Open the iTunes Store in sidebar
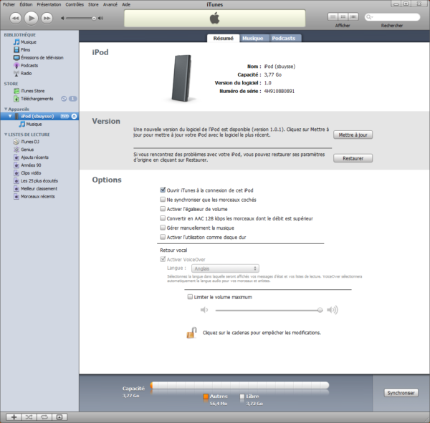The height and width of the screenshot is (423, 430). coord(32,91)
